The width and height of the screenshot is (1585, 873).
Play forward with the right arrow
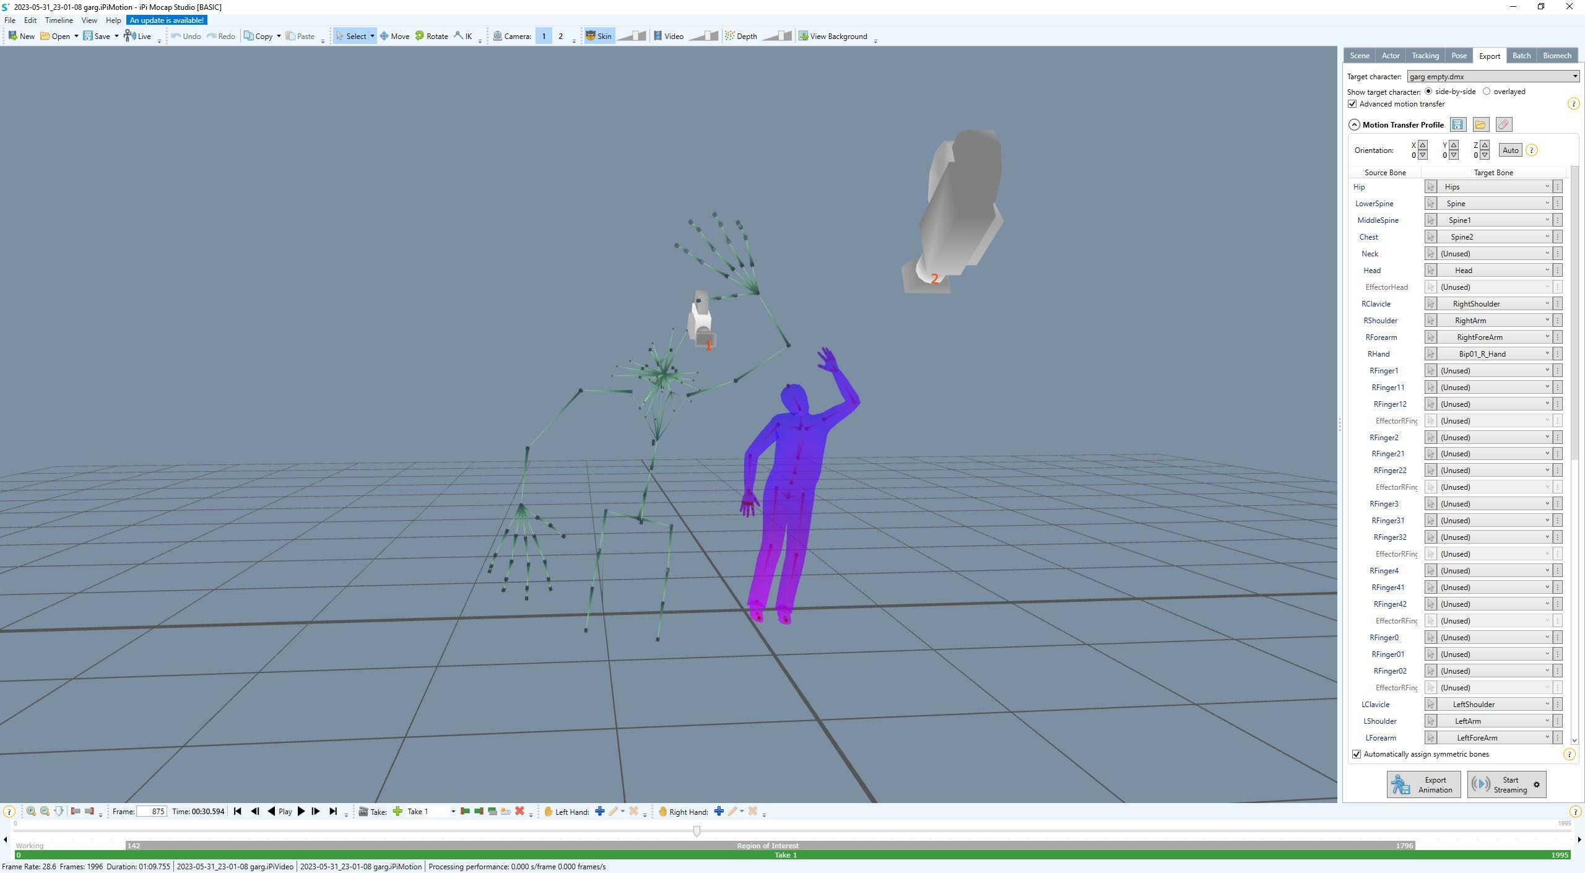click(x=302, y=811)
